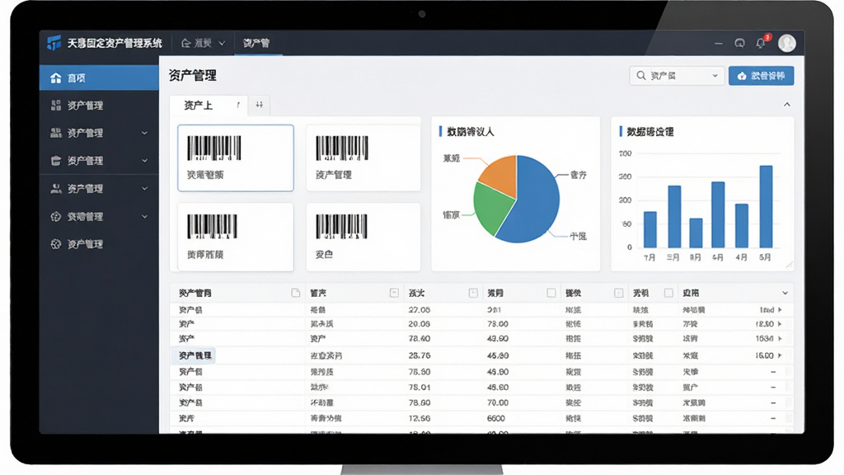This screenshot has height=475, width=844.
Task: Open the chevron in the last table column header
Action: 785,293
